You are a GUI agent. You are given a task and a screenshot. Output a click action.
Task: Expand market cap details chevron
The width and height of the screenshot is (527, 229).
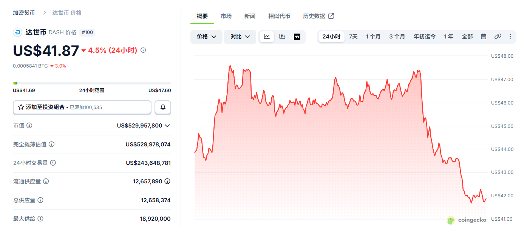pos(167,126)
